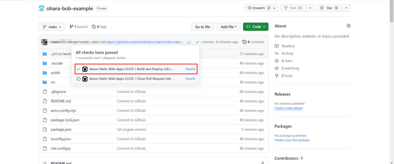Click the Go to file button
The image size is (394, 164).
tap(203, 27)
